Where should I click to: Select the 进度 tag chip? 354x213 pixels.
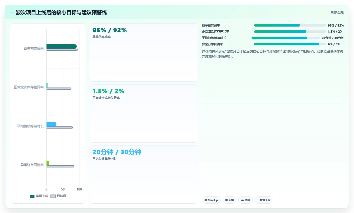[245, 200]
